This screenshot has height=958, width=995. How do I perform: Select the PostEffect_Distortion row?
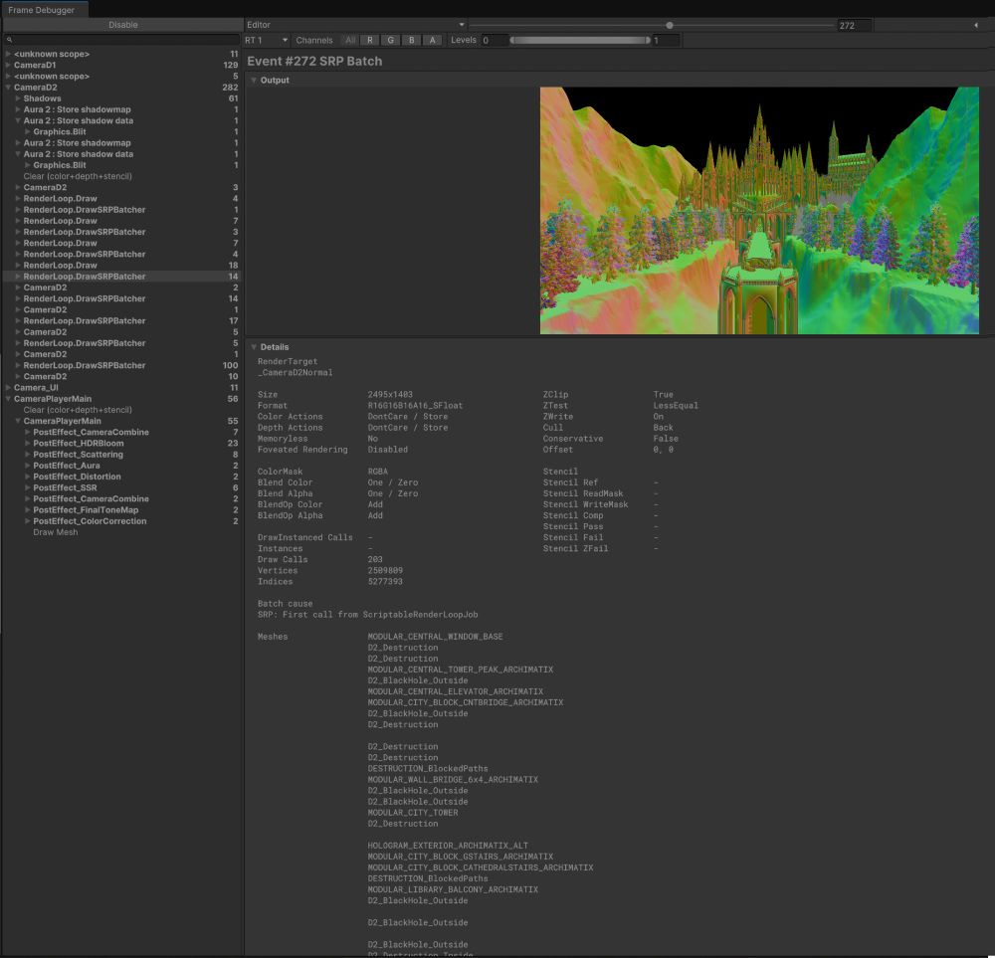click(121, 477)
